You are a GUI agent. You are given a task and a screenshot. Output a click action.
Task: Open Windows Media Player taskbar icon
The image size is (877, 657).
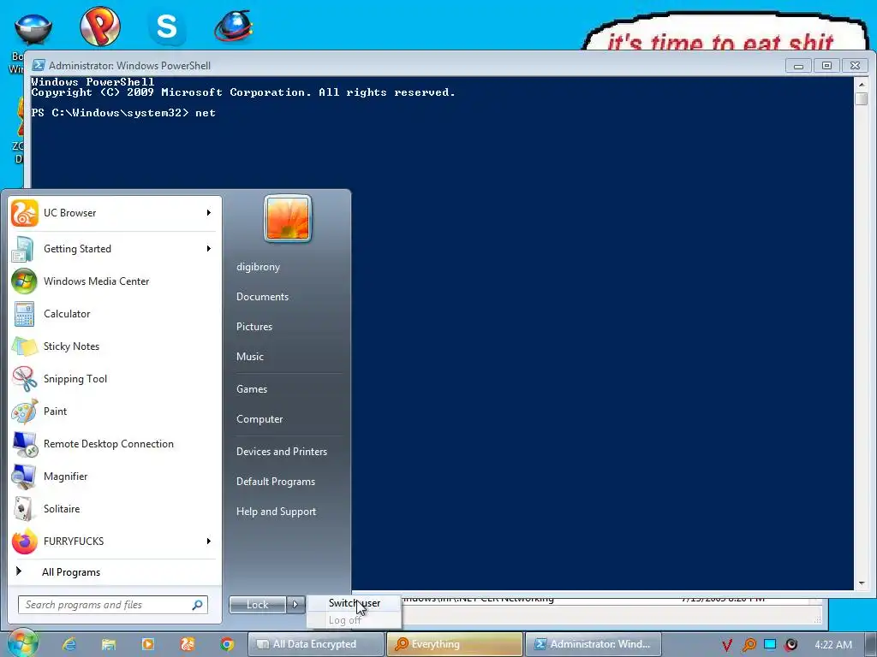147,644
